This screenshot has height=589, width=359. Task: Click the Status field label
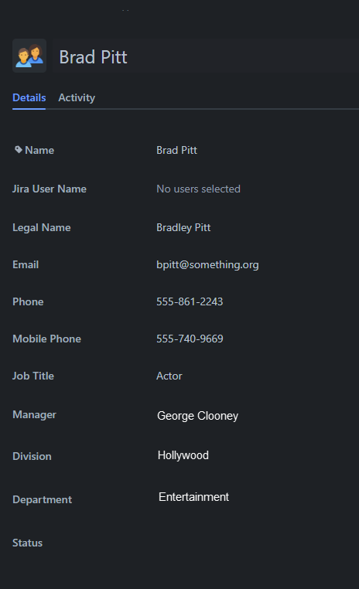tap(27, 543)
